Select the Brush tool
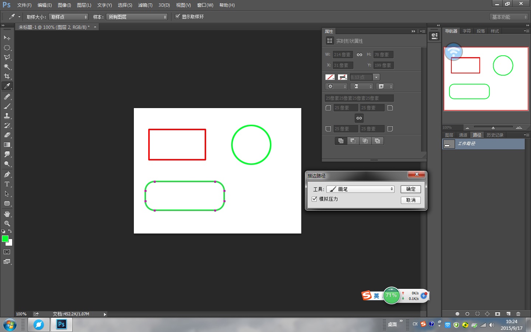Viewport: 531px width, 332px height. (x=7, y=106)
